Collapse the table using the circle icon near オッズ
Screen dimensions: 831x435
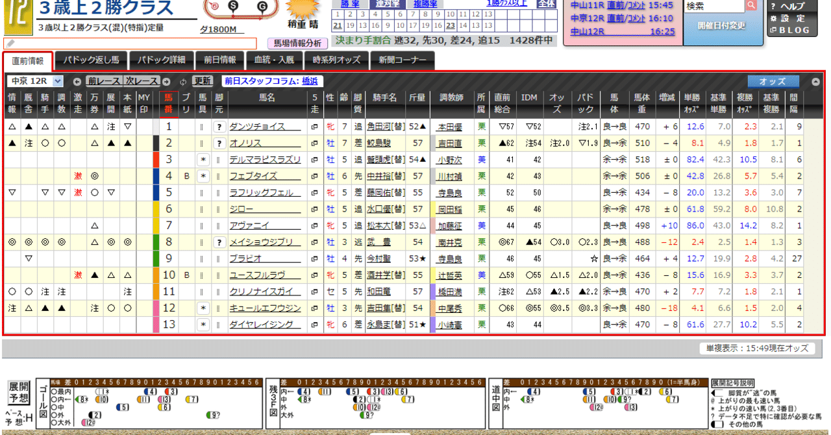(x=816, y=81)
